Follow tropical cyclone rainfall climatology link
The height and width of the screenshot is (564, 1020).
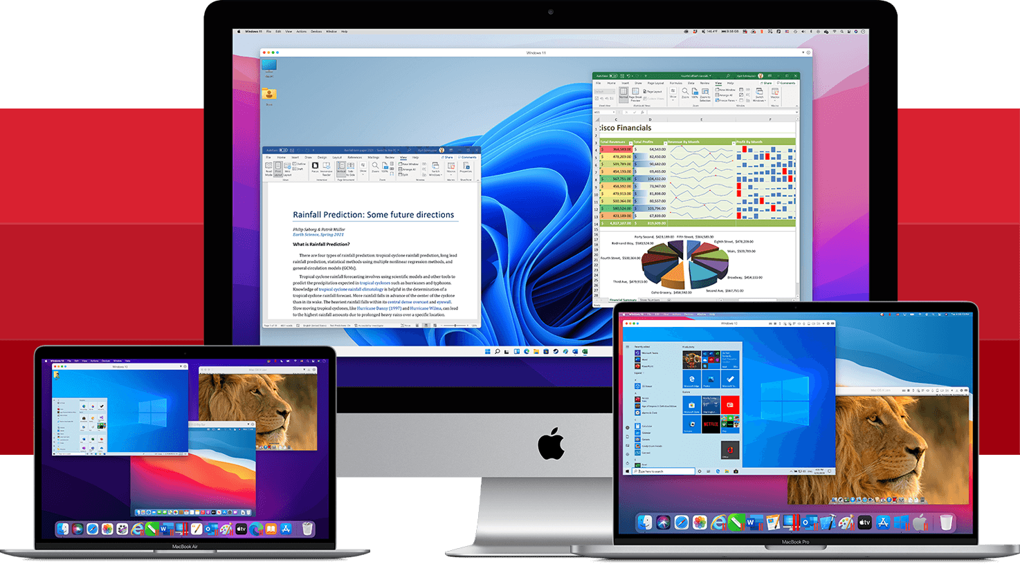pos(351,289)
